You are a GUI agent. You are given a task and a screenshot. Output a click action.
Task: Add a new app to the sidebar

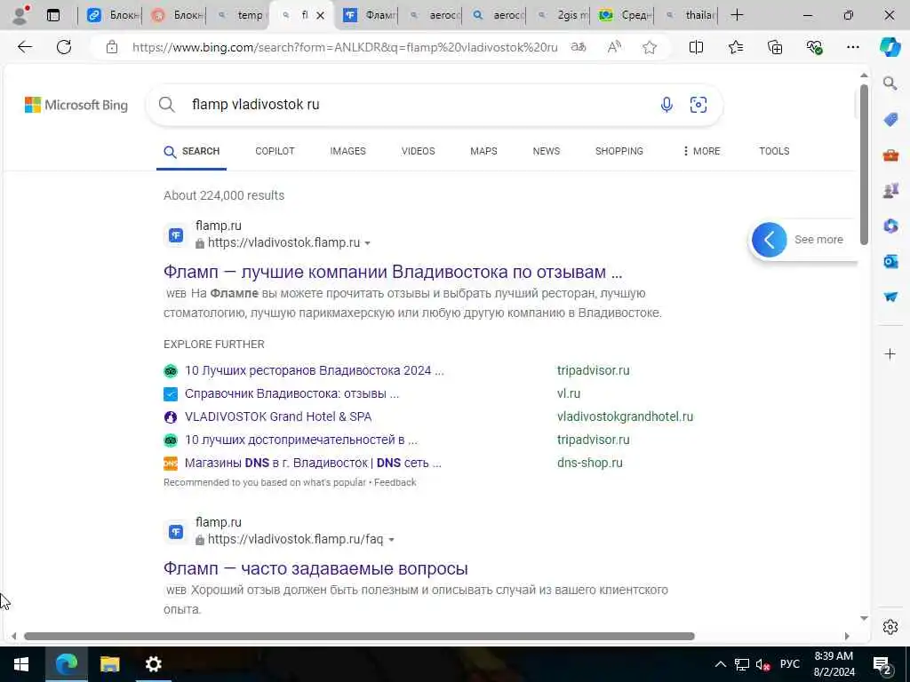890,353
